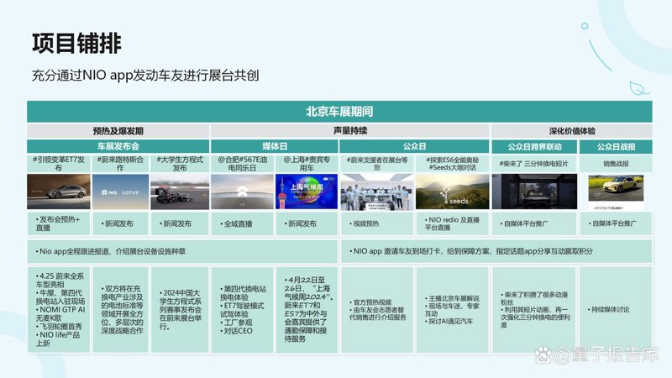Image resolution: width=672 pixels, height=378 pixels.
Task: Click the 4月22日至26日 detail box
Action: point(307,309)
